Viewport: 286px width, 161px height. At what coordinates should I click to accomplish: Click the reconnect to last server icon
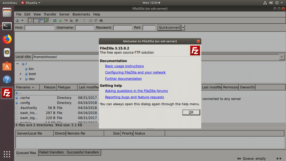(77, 20)
